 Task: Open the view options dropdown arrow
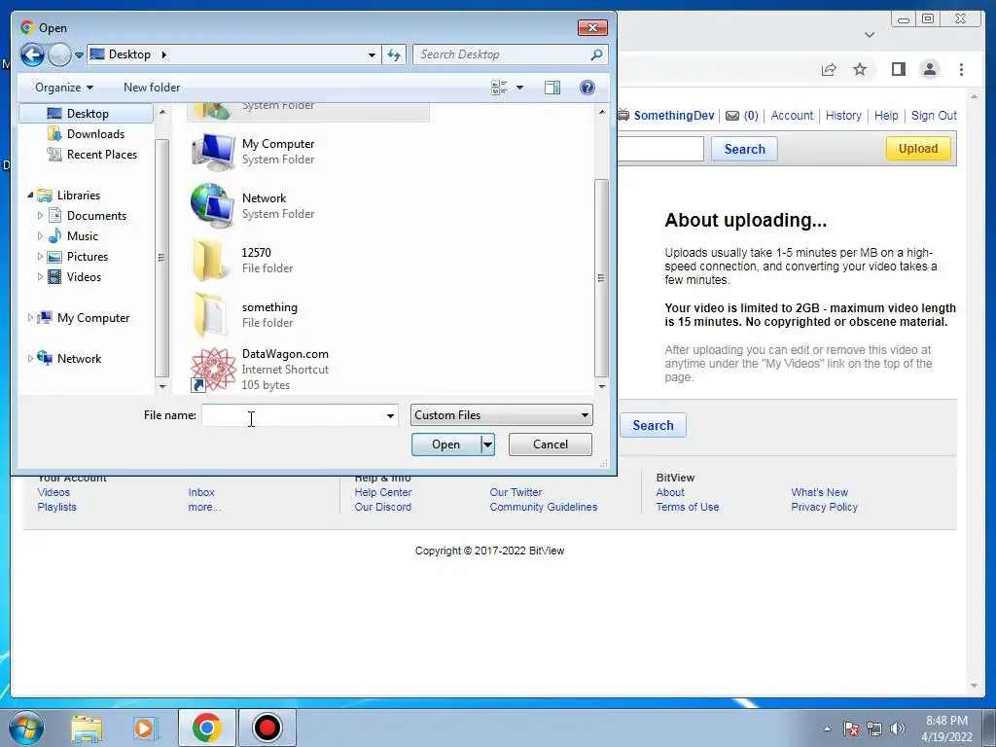pyautogui.click(x=519, y=88)
